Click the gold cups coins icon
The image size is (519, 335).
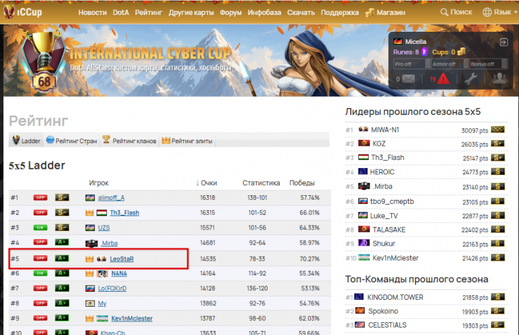tap(461, 52)
